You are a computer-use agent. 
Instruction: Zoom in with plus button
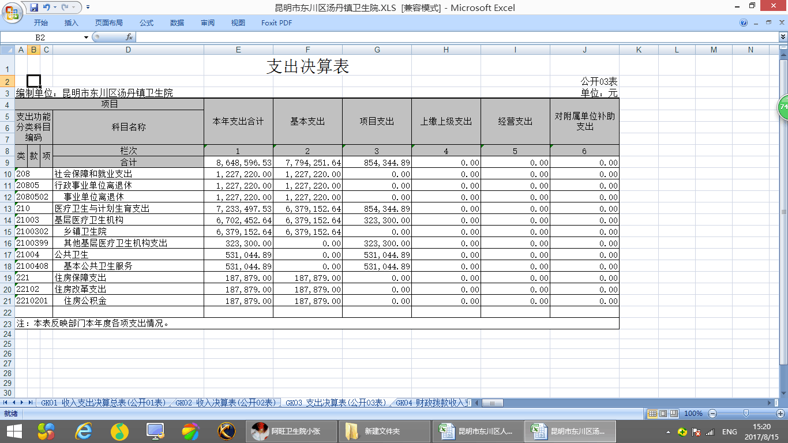click(781, 414)
